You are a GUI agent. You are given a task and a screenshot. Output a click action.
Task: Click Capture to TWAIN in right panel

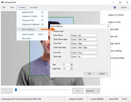116,15
